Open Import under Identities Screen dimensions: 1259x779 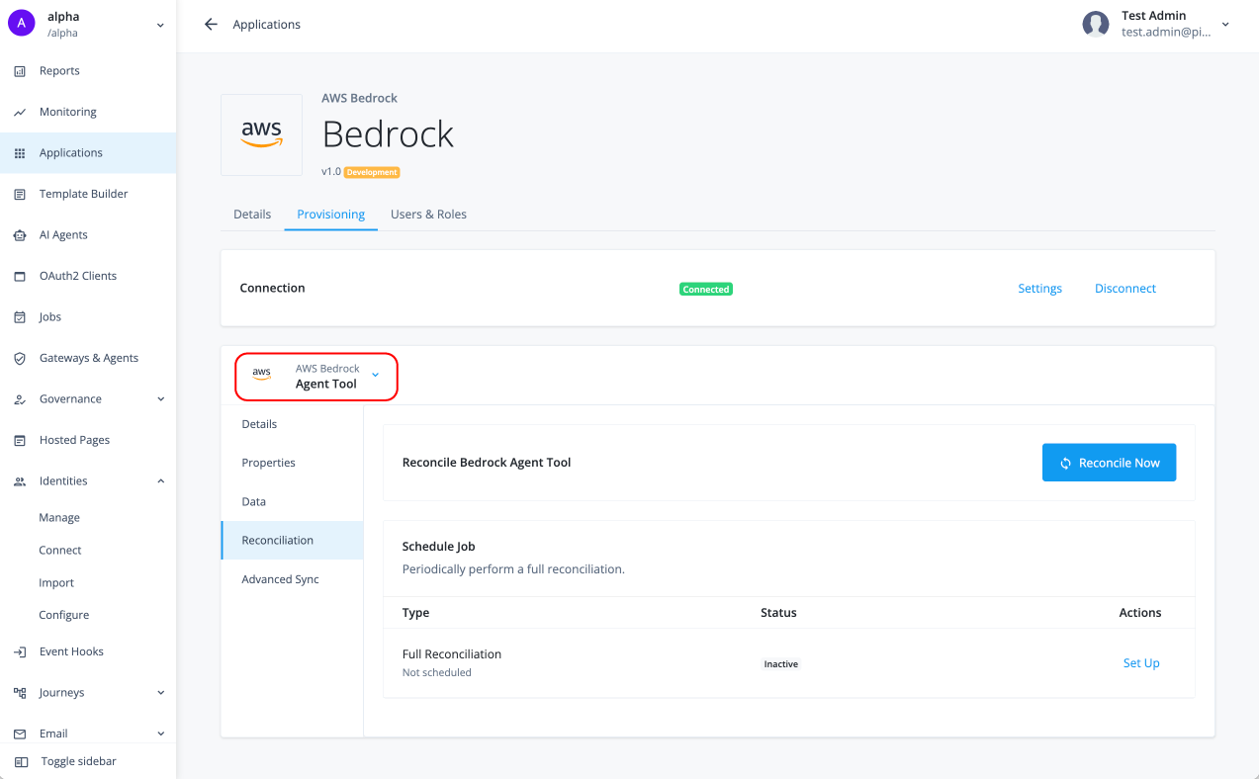(56, 583)
